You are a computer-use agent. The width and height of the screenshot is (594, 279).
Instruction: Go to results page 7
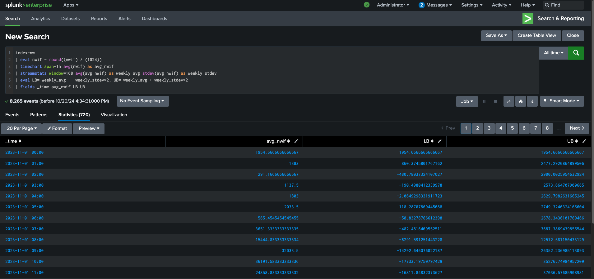[x=536, y=128]
